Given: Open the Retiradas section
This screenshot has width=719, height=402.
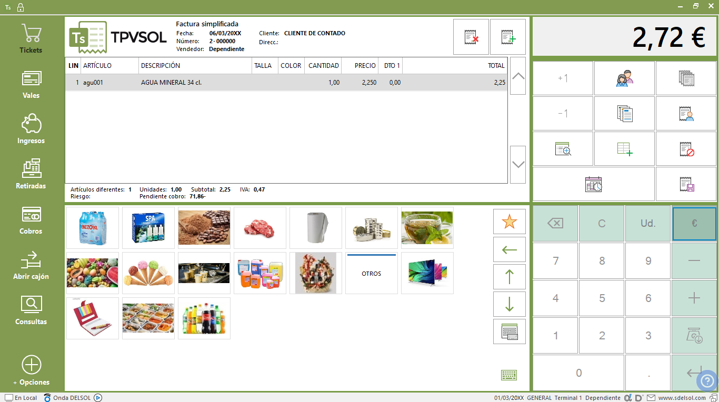Looking at the screenshot, I should click(x=31, y=175).
